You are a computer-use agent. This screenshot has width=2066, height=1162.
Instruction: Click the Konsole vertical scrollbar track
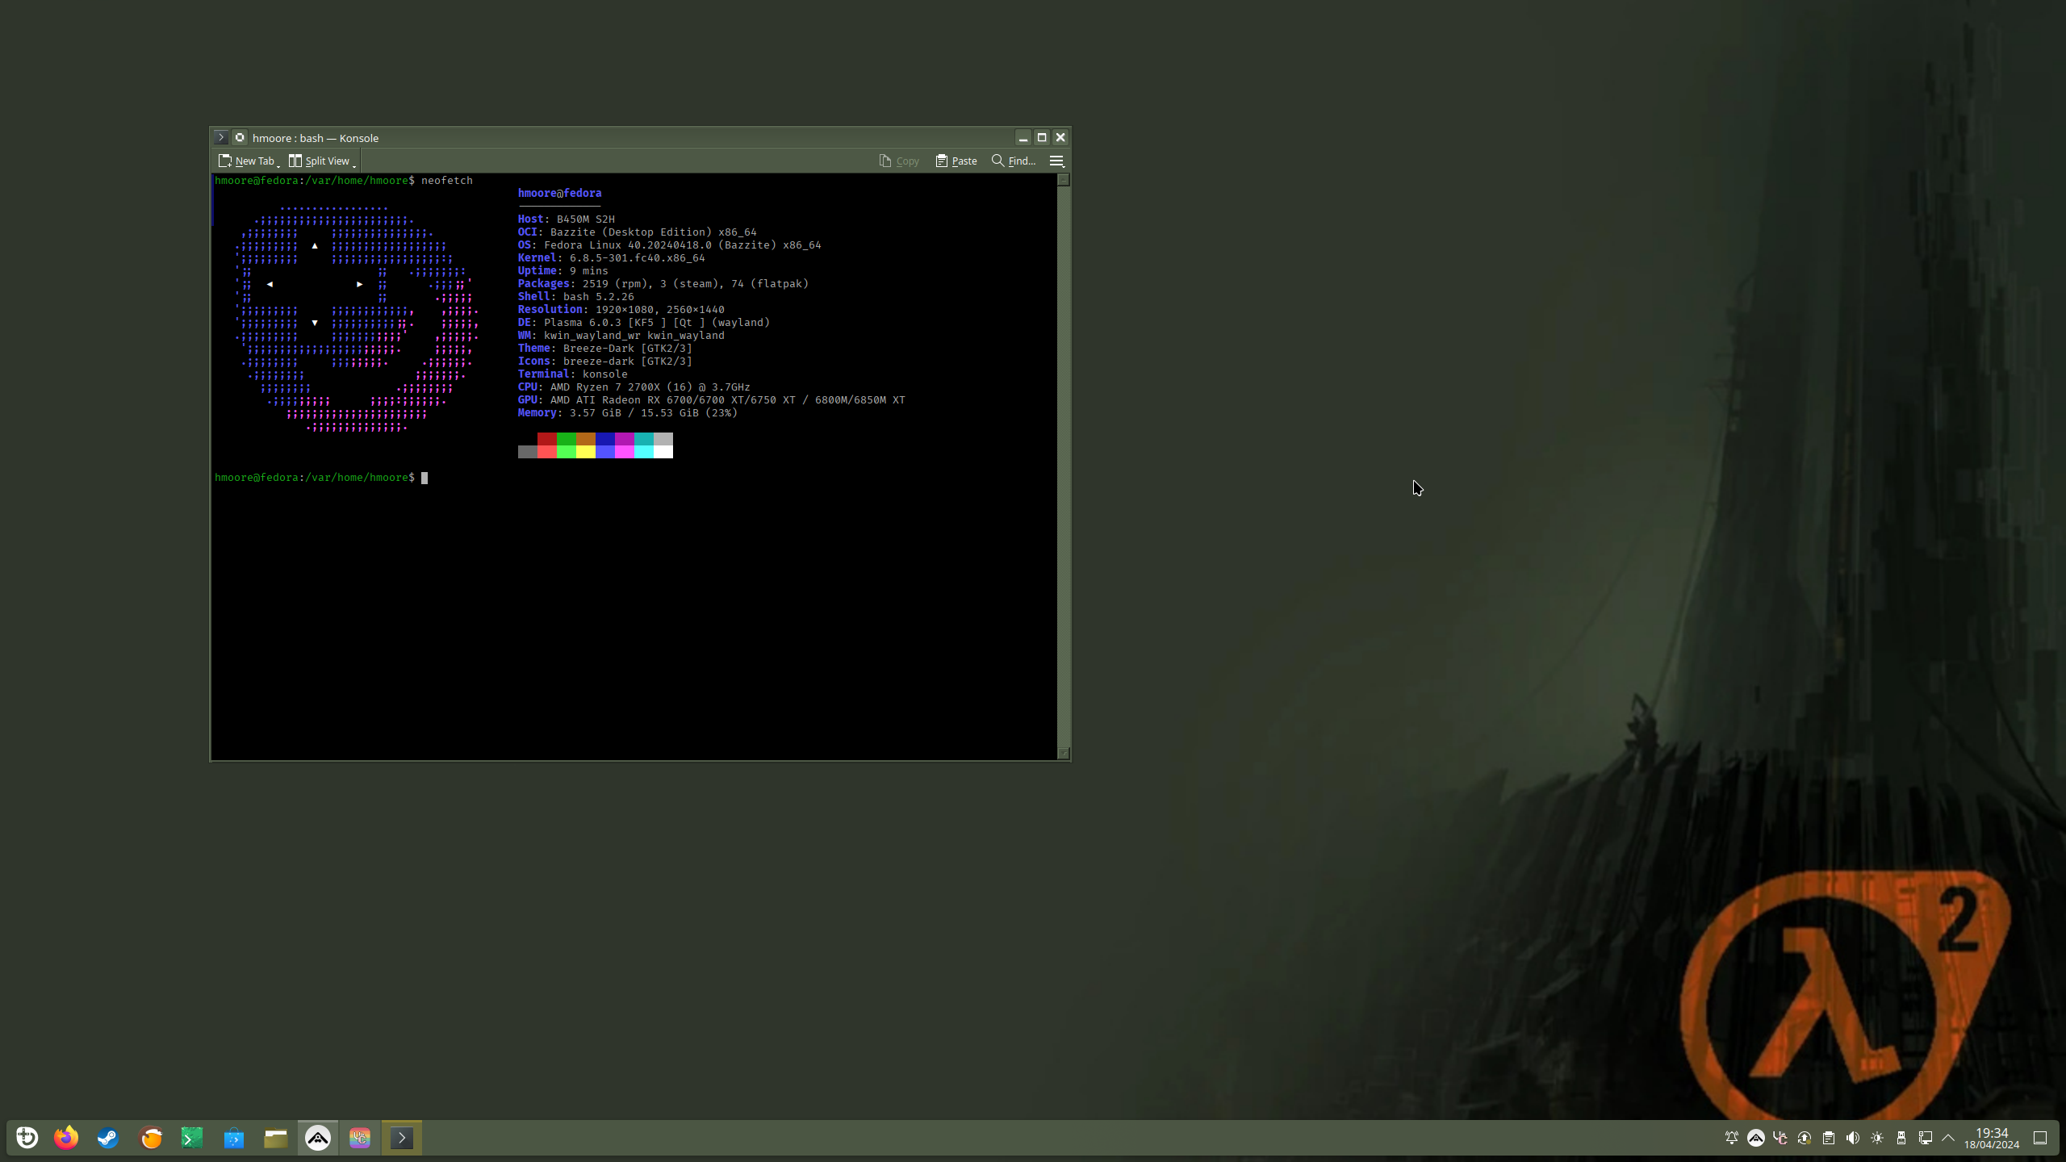point(1063,468)
